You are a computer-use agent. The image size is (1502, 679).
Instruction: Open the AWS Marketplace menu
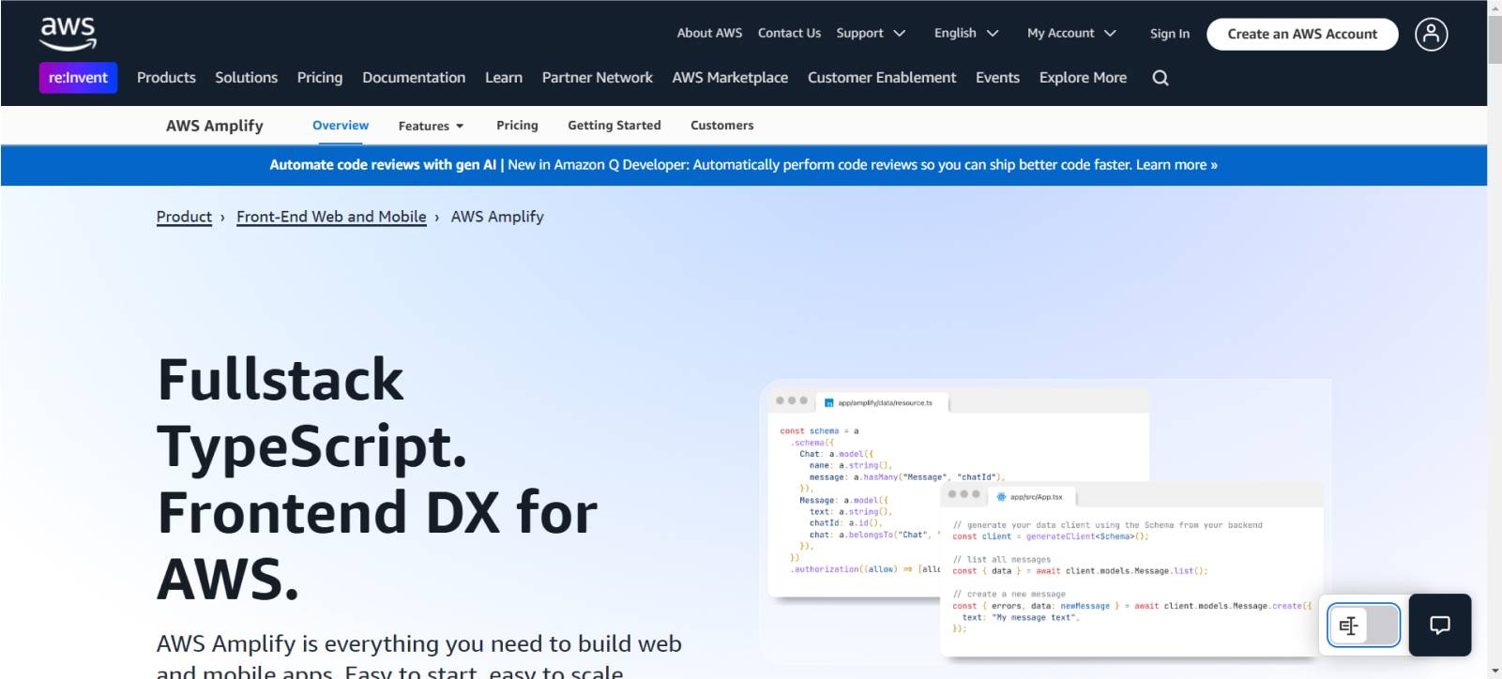(x=730, y=78)
